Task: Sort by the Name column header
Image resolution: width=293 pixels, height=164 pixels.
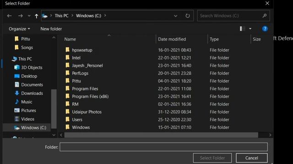Action: (x=70, y=39)
